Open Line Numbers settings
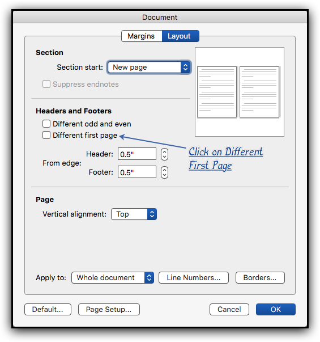Screen dimensions: 320x342 194,278
